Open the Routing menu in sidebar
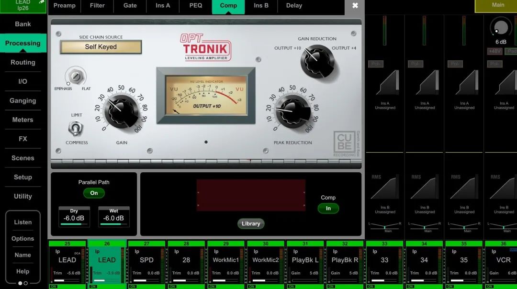This screenshot has width=517, height=289. (23, 62)
